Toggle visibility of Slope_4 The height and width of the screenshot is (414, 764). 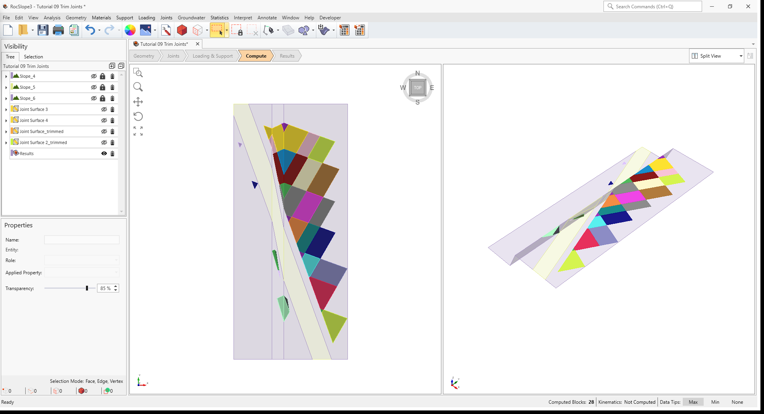click(94, 76)
